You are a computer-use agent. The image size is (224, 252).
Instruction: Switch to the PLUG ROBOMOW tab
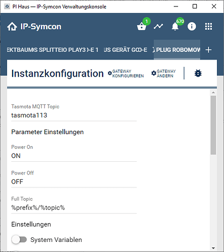pos(177,50)
